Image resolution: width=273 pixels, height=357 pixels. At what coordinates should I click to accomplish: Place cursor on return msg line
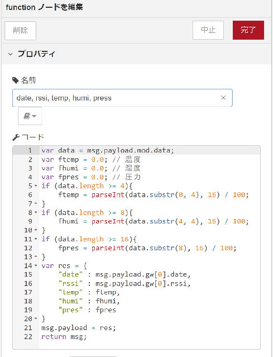(x=64, y=337)
